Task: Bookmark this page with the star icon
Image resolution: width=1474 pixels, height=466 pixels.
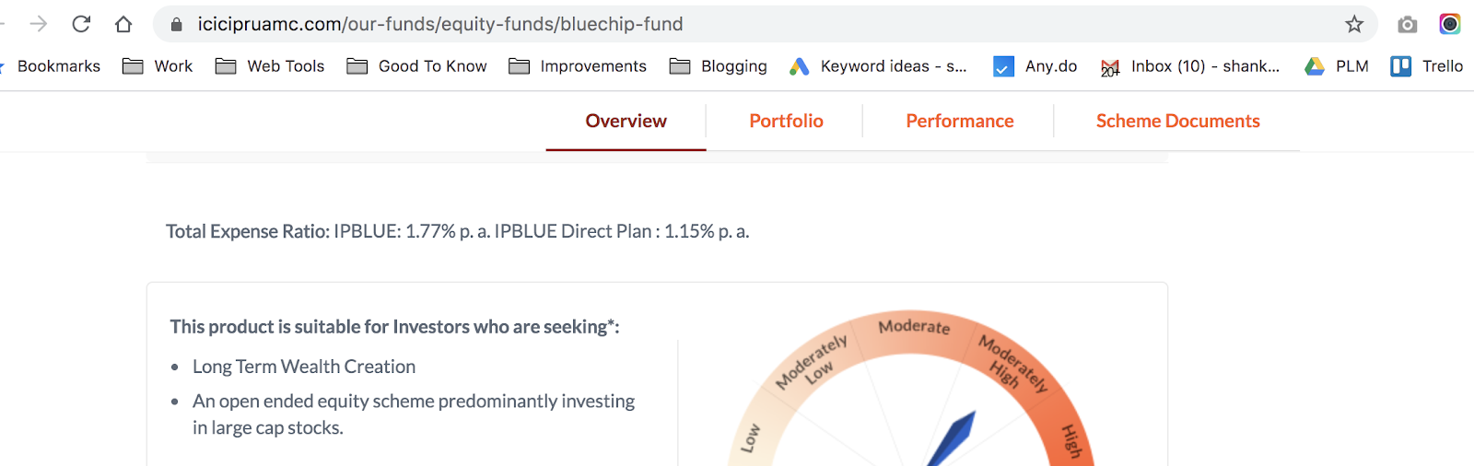Action: pyautogui.click(x=1353, y=24)
